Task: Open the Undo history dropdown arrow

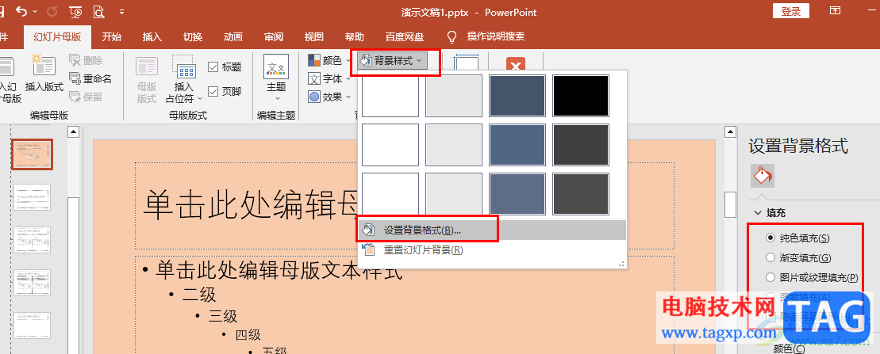Action: point(36,11)
